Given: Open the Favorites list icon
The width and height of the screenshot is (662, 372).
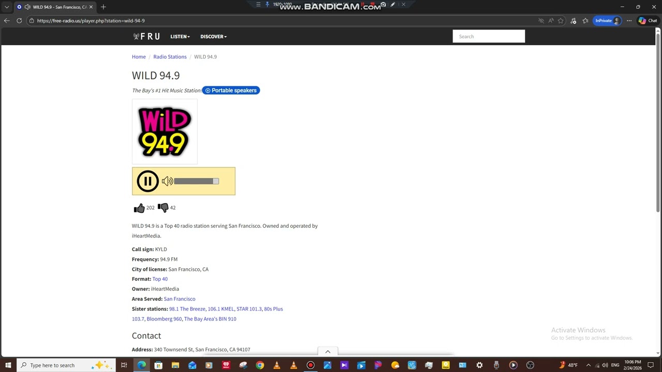Looking at the screenshot, I should click(585, 21).
